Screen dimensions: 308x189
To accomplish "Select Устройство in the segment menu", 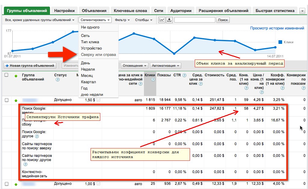I will (x=91, y=48).
